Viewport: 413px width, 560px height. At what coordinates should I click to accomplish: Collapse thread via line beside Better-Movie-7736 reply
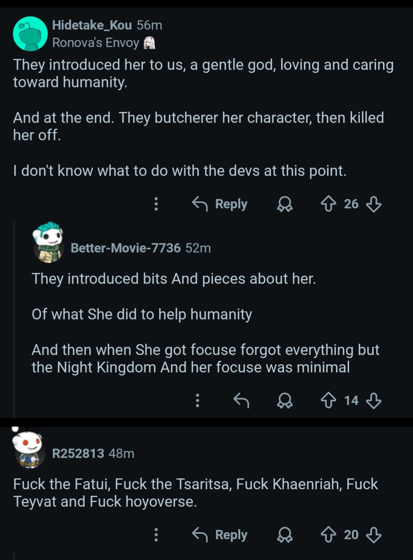[14, 319]
